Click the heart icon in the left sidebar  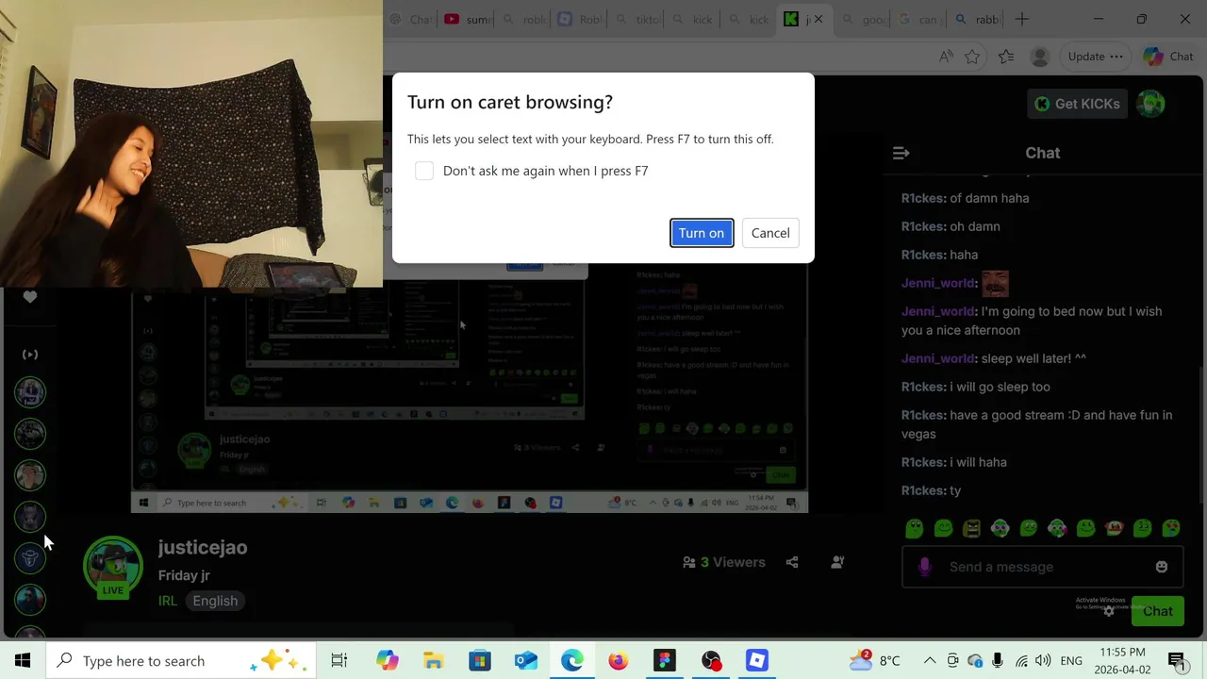(x=30, y=297)
